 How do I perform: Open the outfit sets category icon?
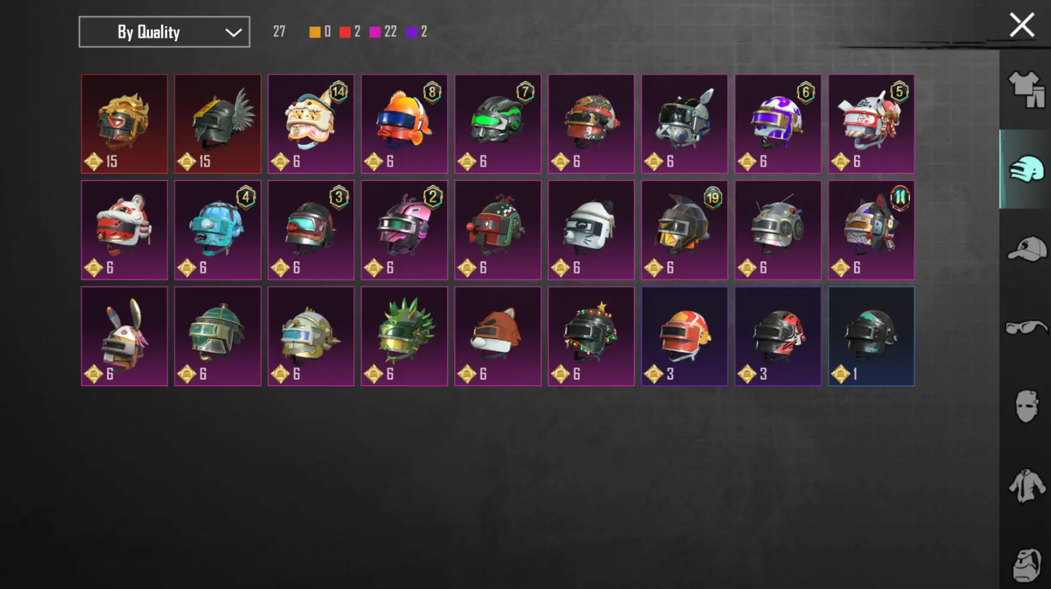(x=1026, y=90)
